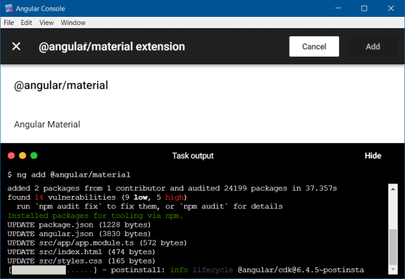Viewport: 405px width, 279px height.
Task: Click 'Installed packages for tooling via npm.'
Action: pos(95,215)
